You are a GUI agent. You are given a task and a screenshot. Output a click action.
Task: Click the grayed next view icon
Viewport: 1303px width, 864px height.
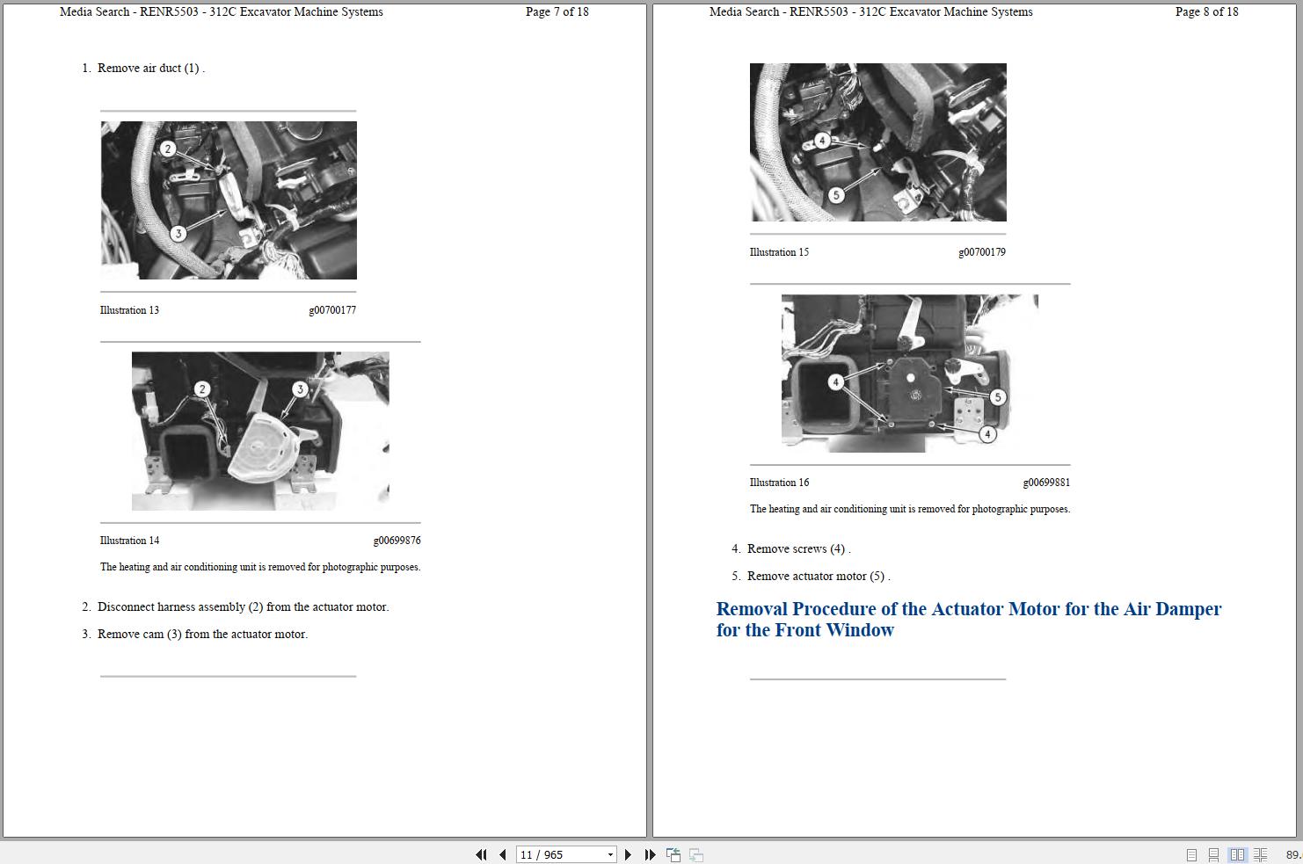[x=695, y=854]
